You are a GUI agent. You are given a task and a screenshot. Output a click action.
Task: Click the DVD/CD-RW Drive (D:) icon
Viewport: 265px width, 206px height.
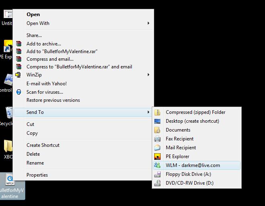[x=158, y=183]
